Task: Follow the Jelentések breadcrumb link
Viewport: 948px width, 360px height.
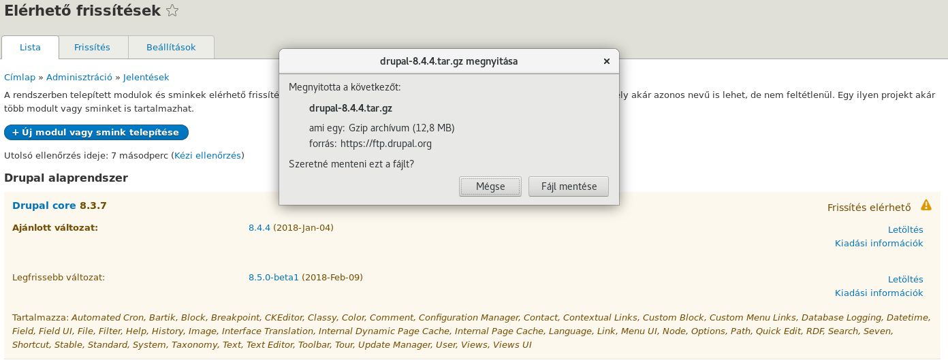Action: (146, 78)
